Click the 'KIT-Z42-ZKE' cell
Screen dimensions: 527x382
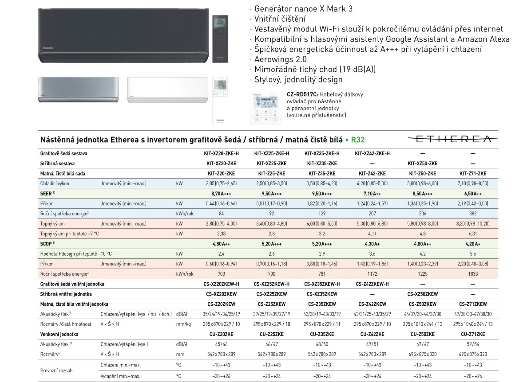(x=372, y=173)
